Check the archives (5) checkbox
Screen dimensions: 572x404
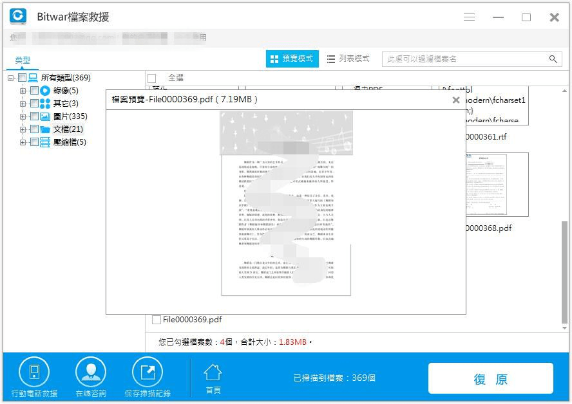pyautogui.click(x=34, y=142)
